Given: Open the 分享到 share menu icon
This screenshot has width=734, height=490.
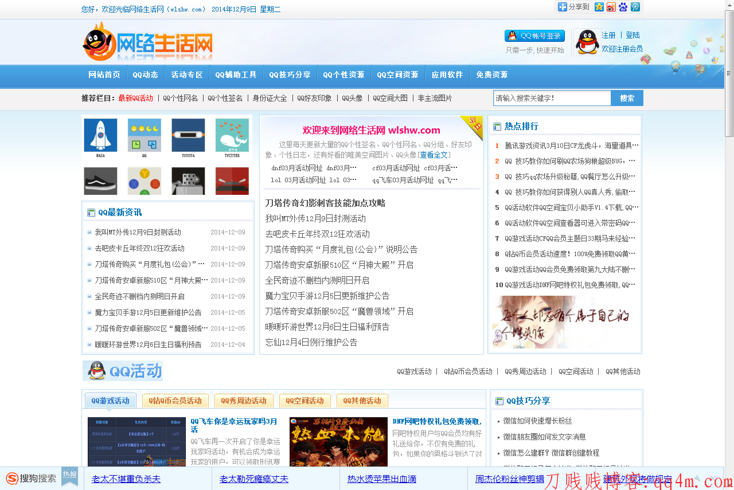Looking at the screenshot, I should tap(563, 7).
